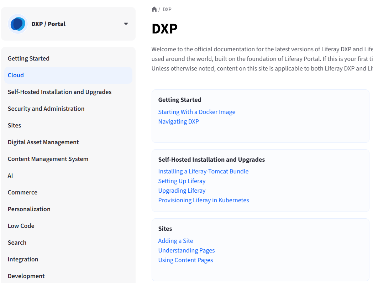
Task: Select Low Code from the sidebar
Action: click(x=21, y=226)
